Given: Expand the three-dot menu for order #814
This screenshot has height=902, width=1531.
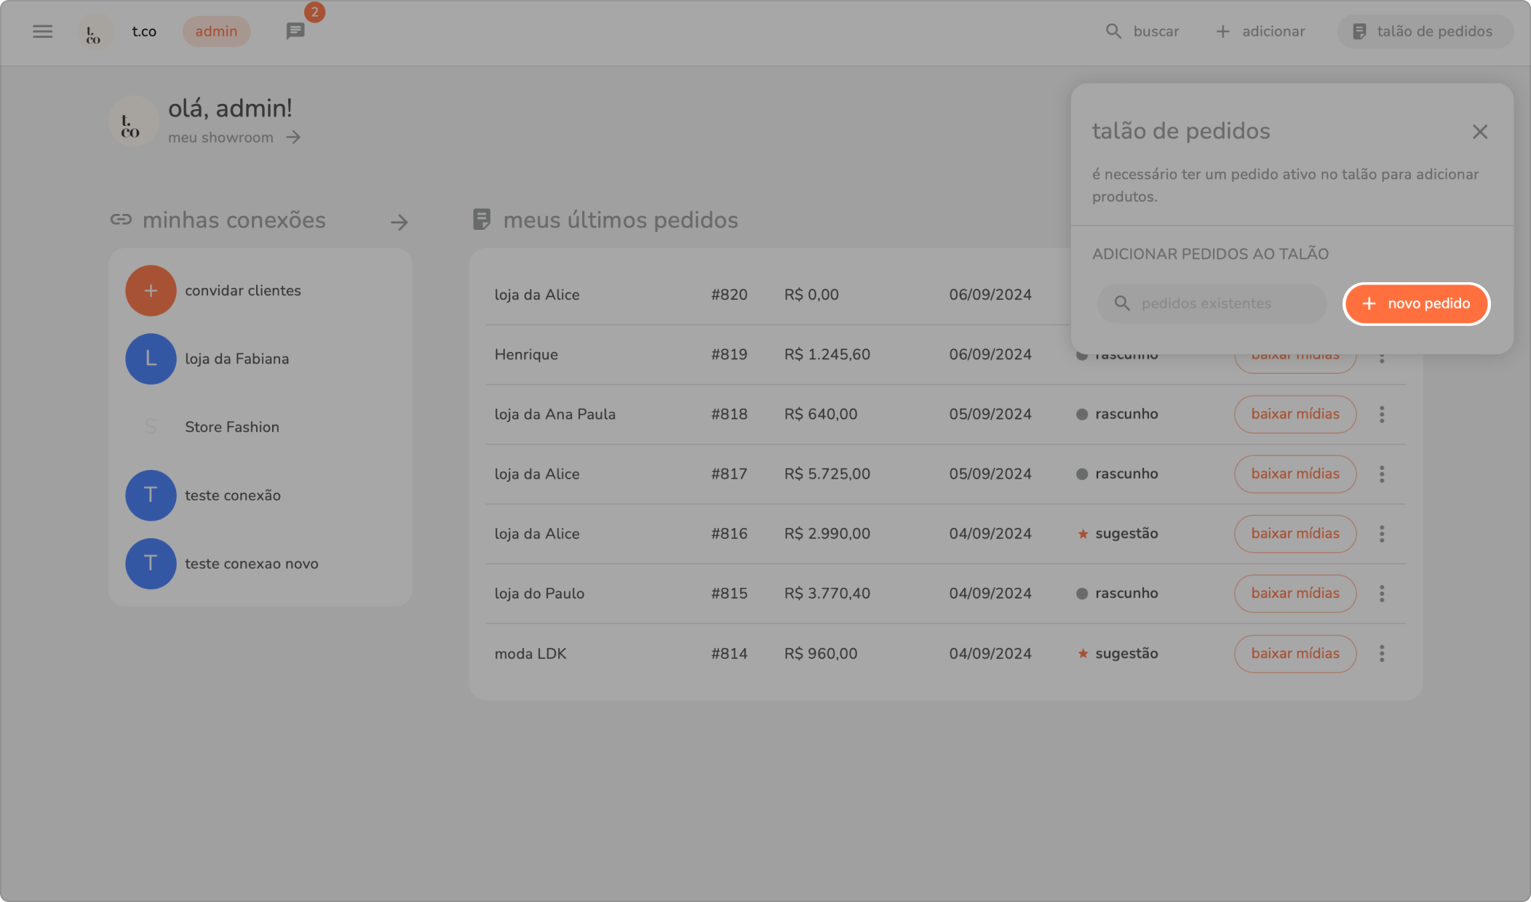Looking at the screenshot, I should pos(1381,653).
